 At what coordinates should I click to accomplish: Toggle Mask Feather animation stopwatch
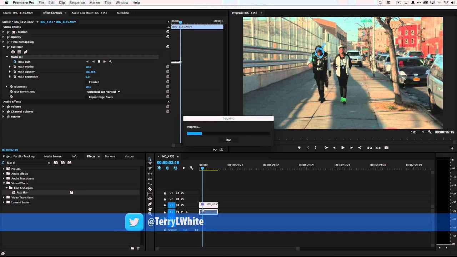pyautogui.click(x=15, y=67)
